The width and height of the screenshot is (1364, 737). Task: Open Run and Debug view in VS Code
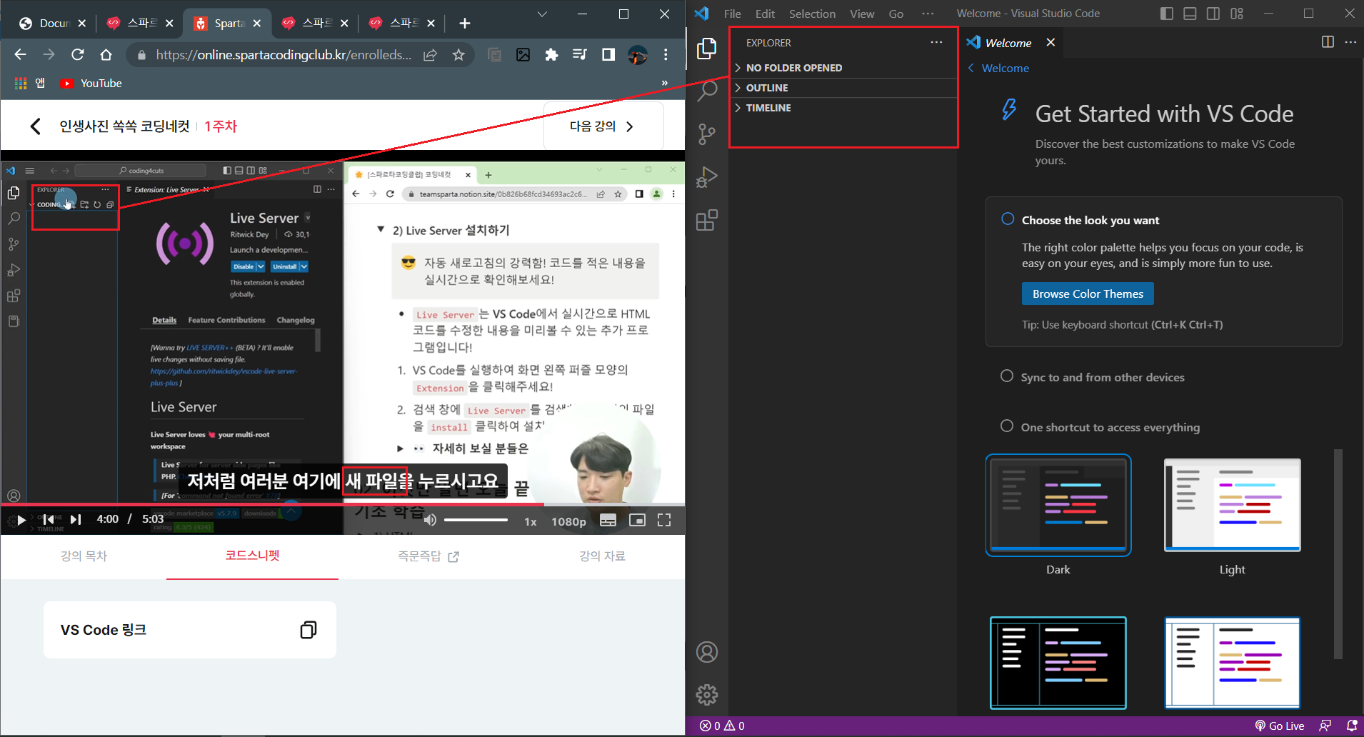coord(706,177)
